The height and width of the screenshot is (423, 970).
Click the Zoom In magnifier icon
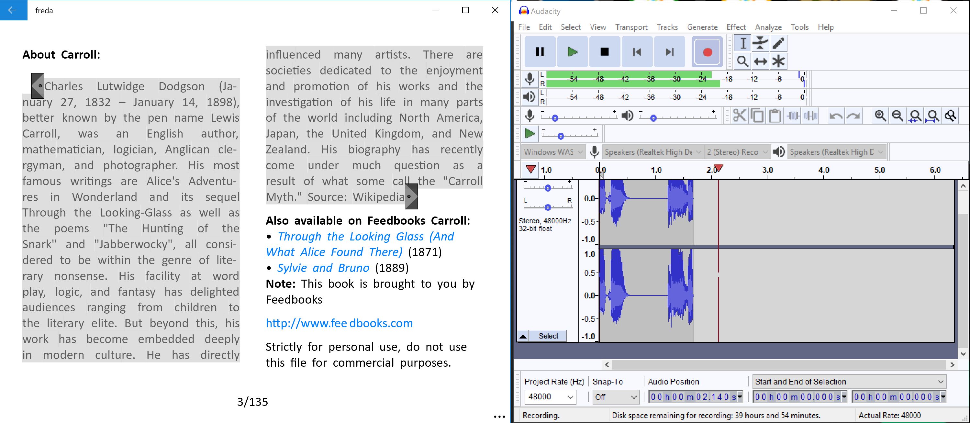pyautogui.click(x=880, y=116)
